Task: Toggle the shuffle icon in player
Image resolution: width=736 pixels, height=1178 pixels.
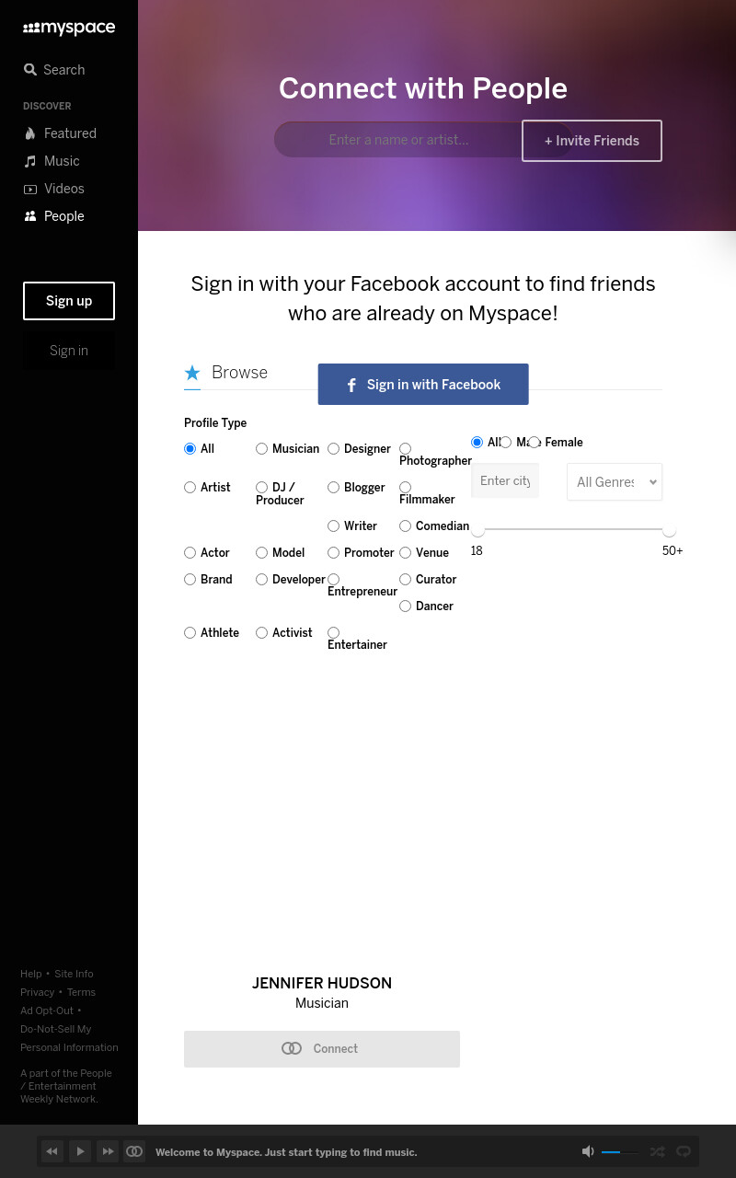Action: pyautogui.click(x=657, y=1151)
